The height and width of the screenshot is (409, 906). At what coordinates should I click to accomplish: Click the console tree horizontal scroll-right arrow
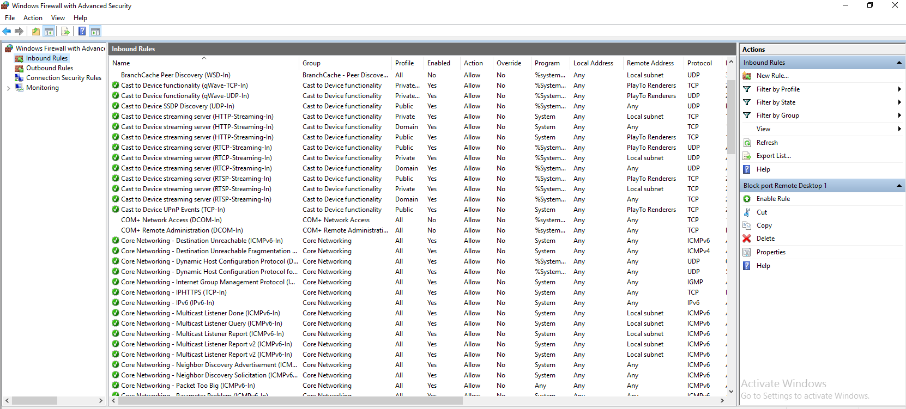[x=101, y=400]
